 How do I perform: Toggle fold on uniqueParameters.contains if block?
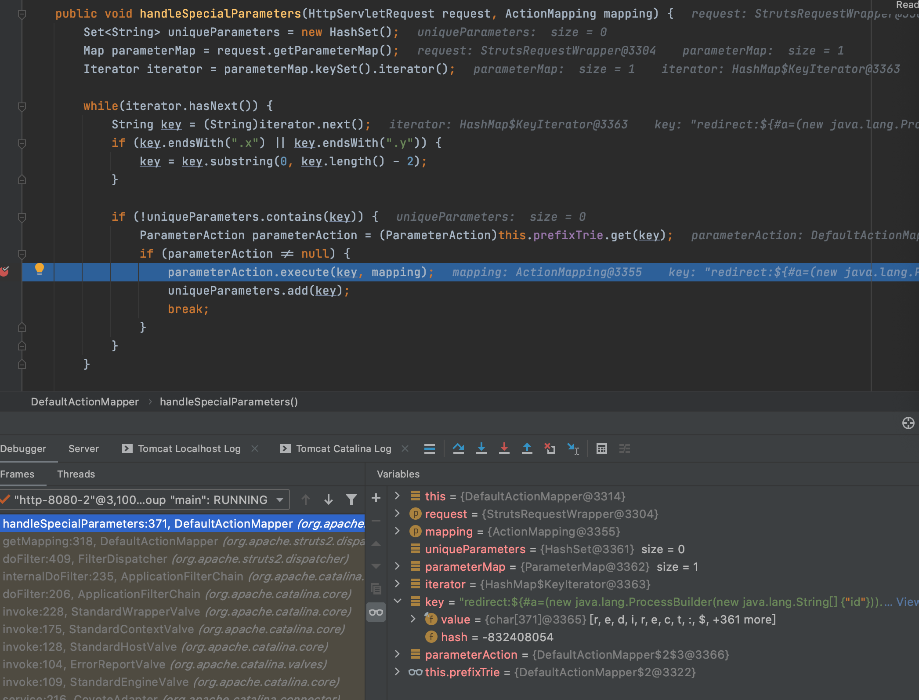pyautogui.click(x=22, y=217)
